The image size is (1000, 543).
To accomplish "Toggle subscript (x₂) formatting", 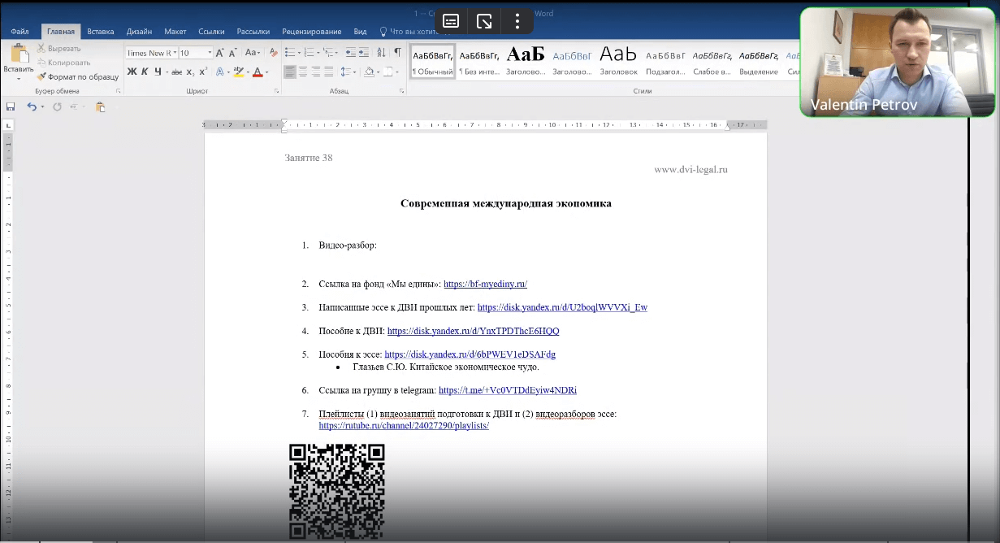I will point(190,72).
